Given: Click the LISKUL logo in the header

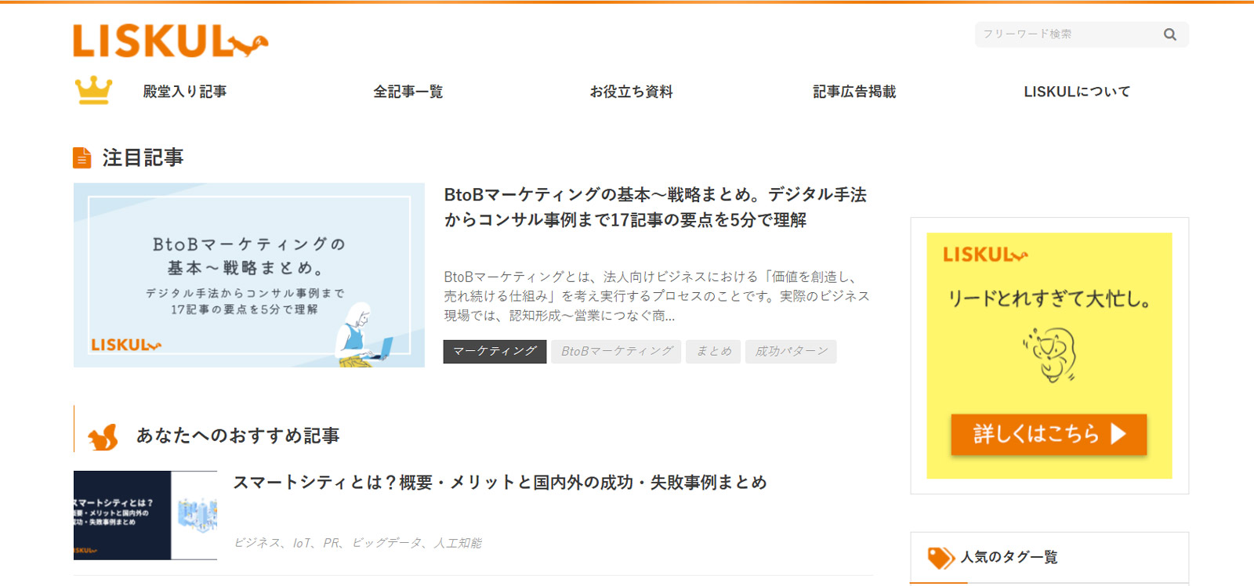Looking at the screenshot, I should coord(171,41).
